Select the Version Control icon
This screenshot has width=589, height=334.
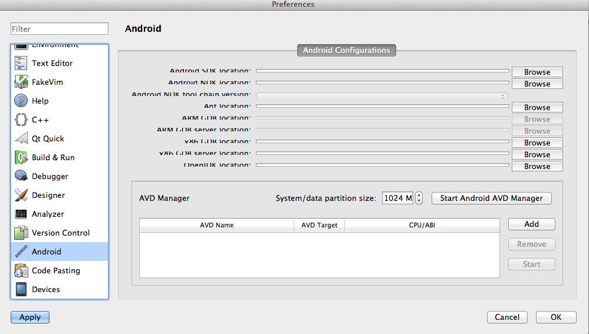[21, 233]
